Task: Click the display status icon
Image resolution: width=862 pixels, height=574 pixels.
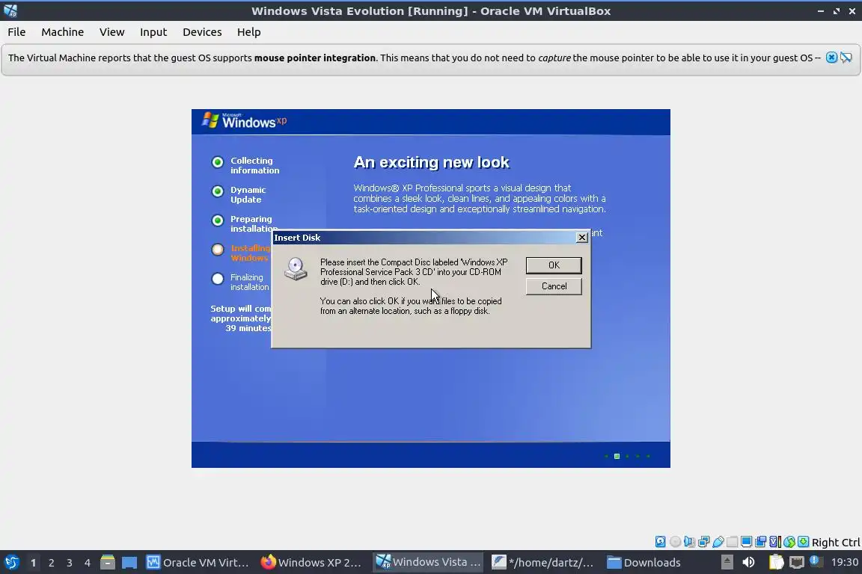Action: (747, 542)
